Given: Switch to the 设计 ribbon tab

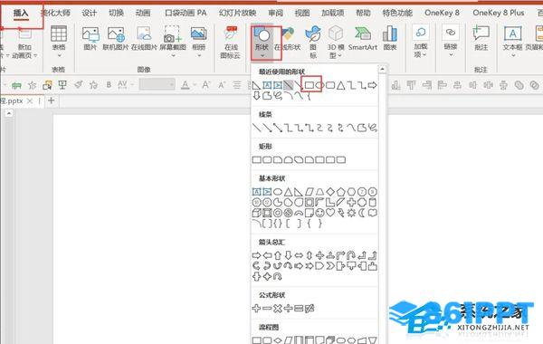Looking at the screenshot, I should [x=89, y=14].
